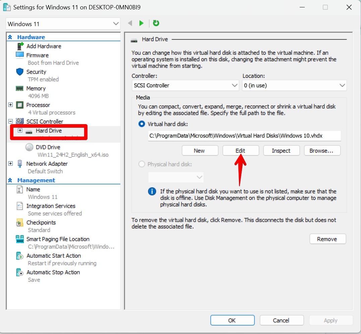
Task: Click the green forward arrow toolbar icon
Action: click(141, 23)
